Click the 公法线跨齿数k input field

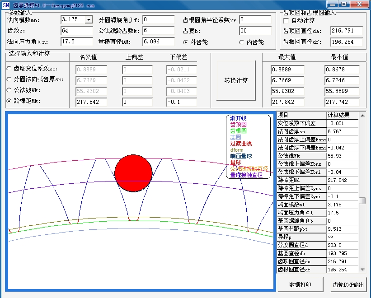click(x=159, y=31)
